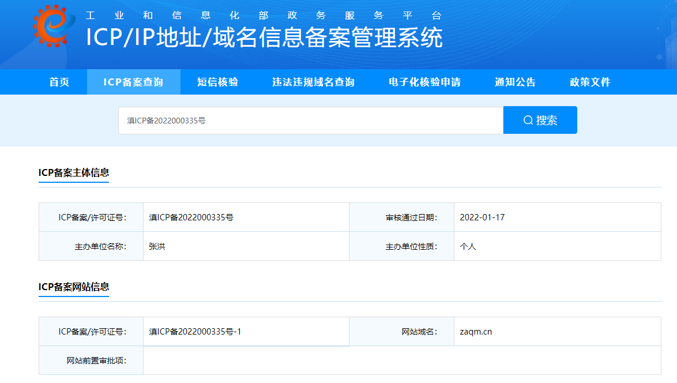Click the ICP备案主体信息 section heading
Viewport: 677px width, 383px height.
click(74, 172)
